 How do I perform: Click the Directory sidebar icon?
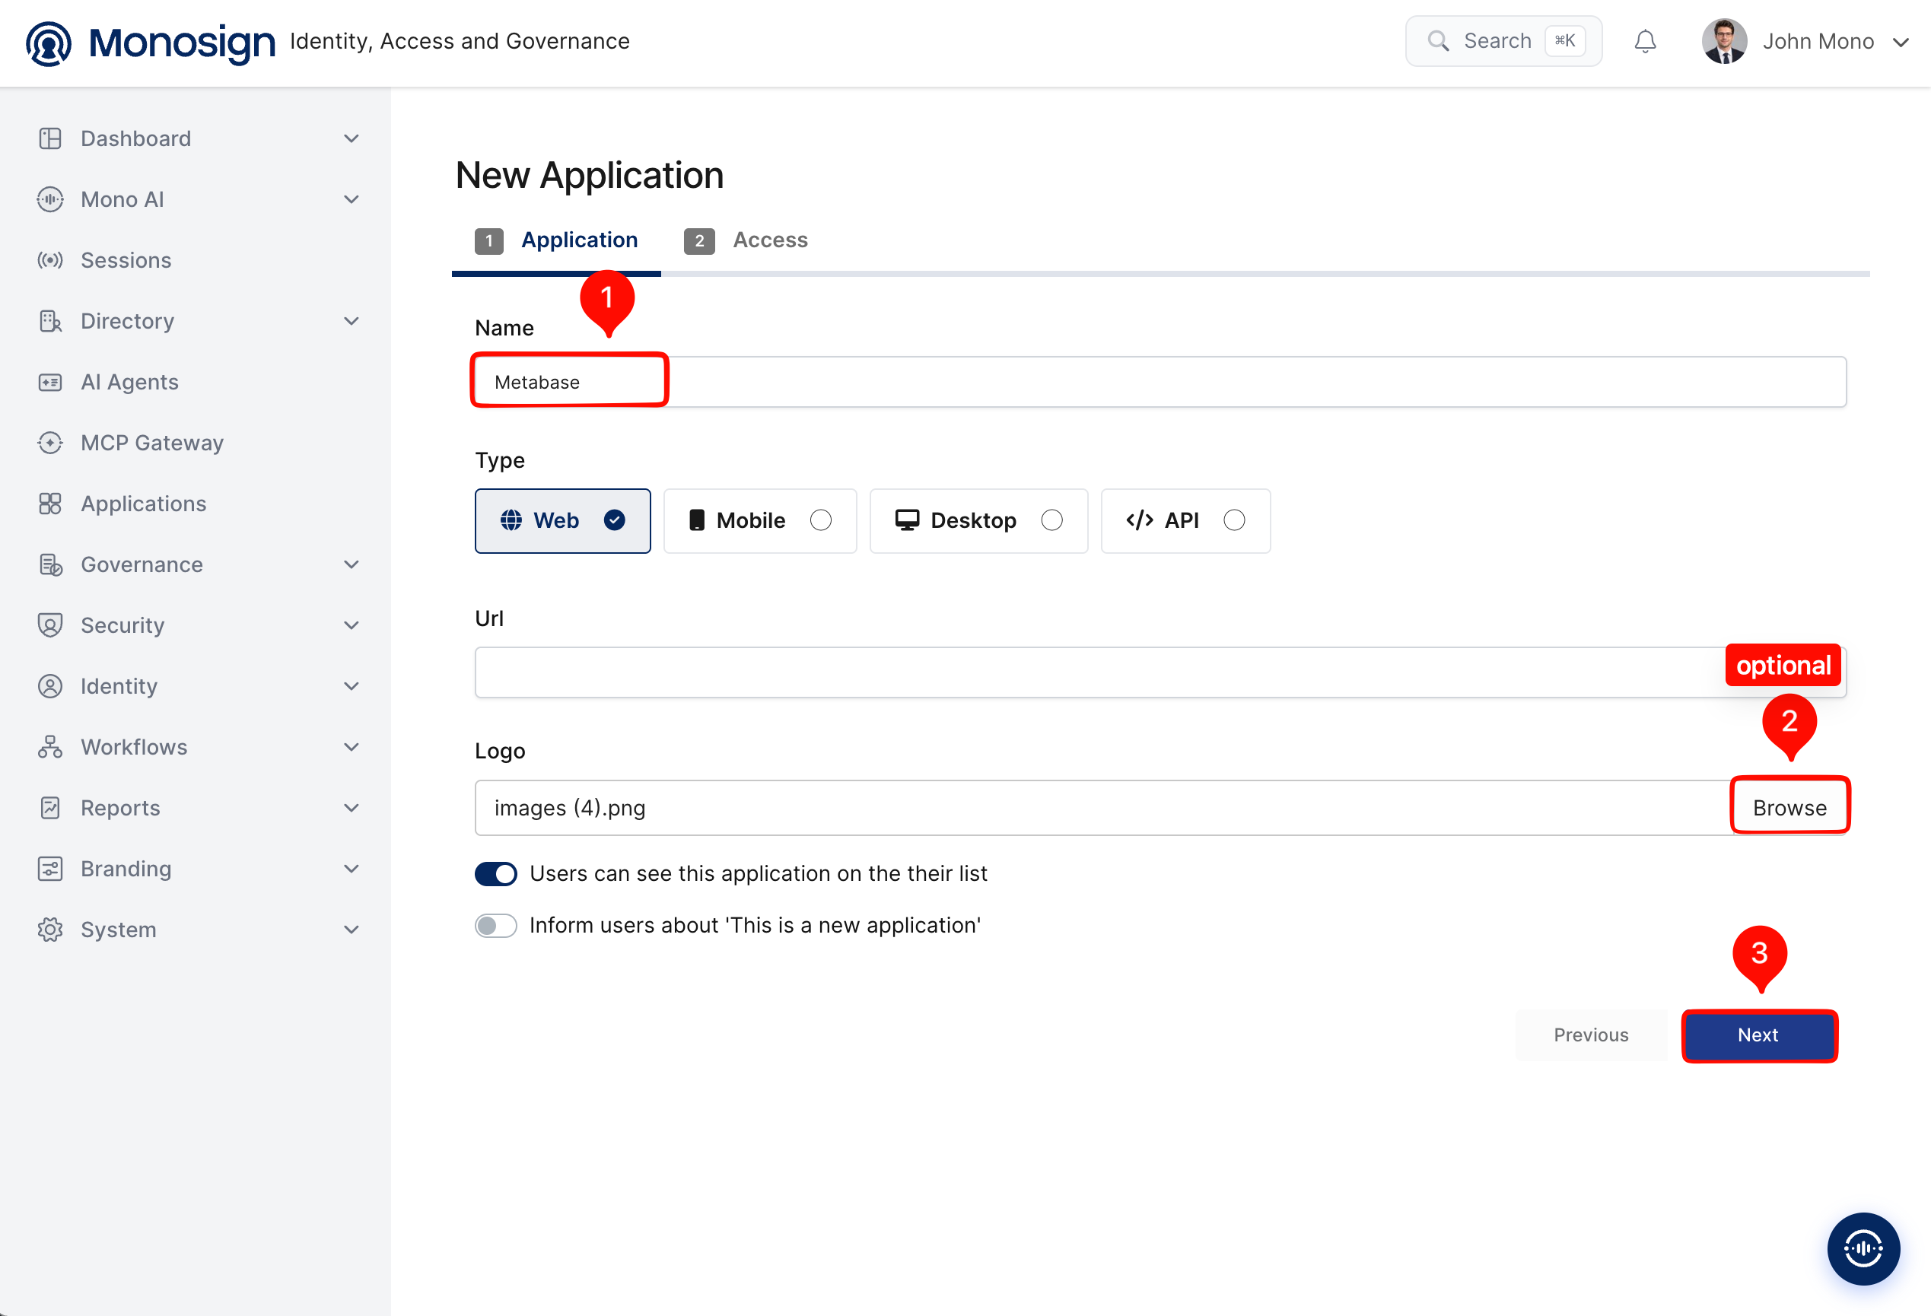click(x=50, y=321)
